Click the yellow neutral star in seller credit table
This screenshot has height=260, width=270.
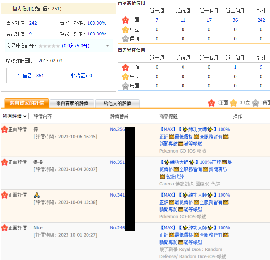(125, 30)
